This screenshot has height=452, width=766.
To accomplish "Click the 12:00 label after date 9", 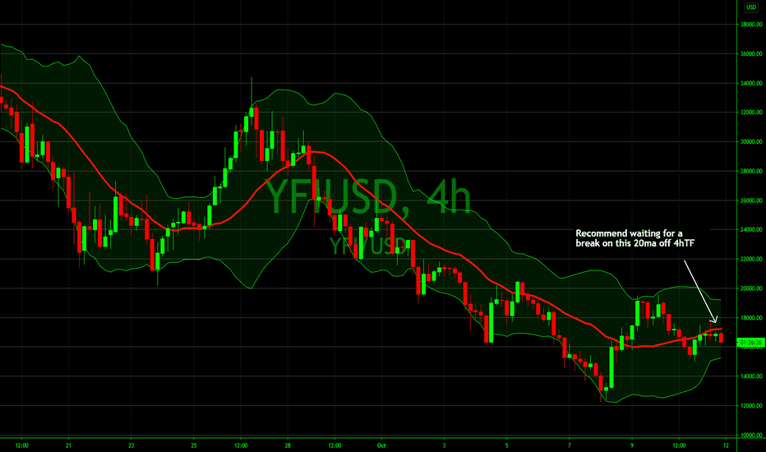I will point(679,445).
